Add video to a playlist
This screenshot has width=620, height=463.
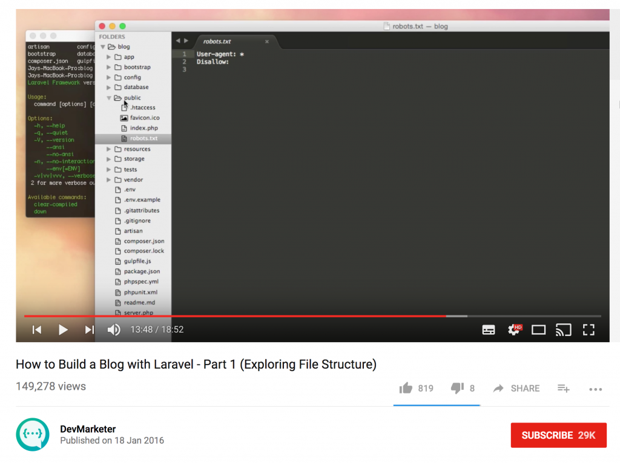pyautogui.click(x=563, y=389)
